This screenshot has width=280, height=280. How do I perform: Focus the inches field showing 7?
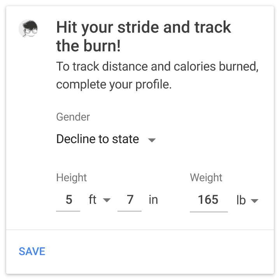point(129,200)
